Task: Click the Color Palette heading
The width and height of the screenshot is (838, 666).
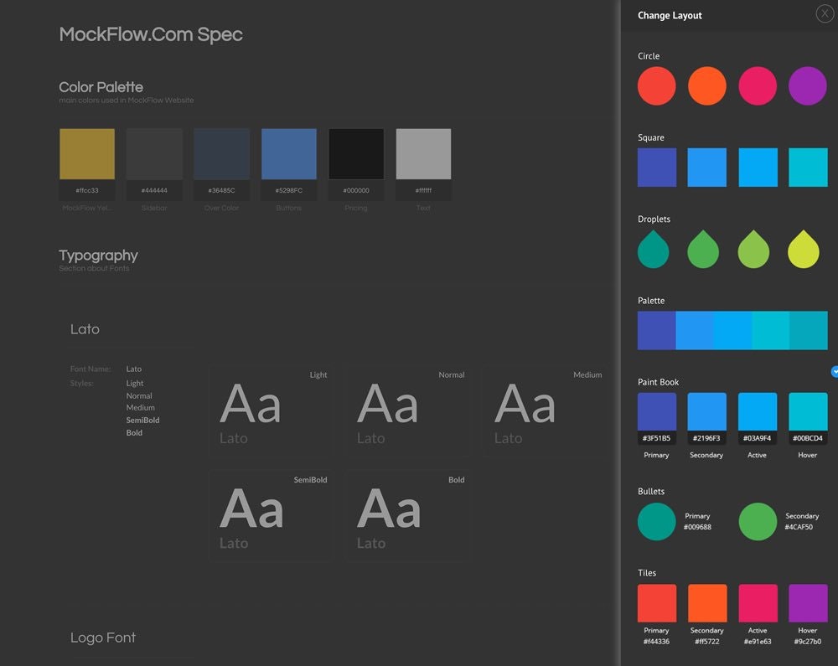Action: [x=101, y=87]
